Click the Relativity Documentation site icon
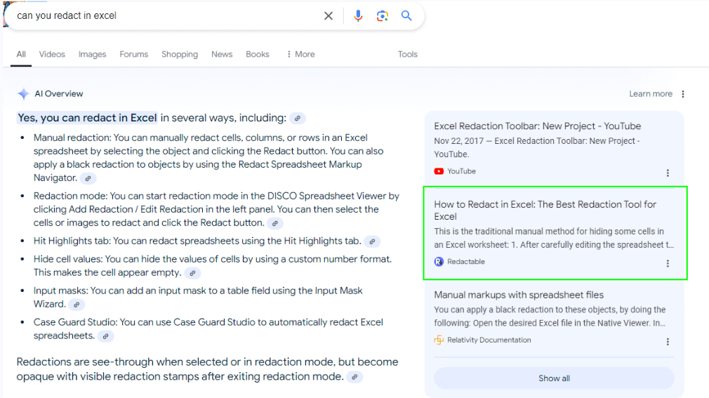The height and width of the screenshot is (398, 709). 439,340
